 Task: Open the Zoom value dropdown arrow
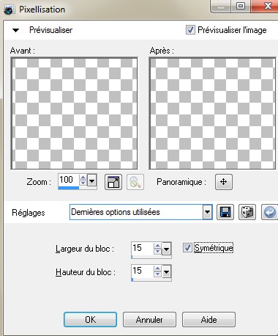tap(92, 181)
